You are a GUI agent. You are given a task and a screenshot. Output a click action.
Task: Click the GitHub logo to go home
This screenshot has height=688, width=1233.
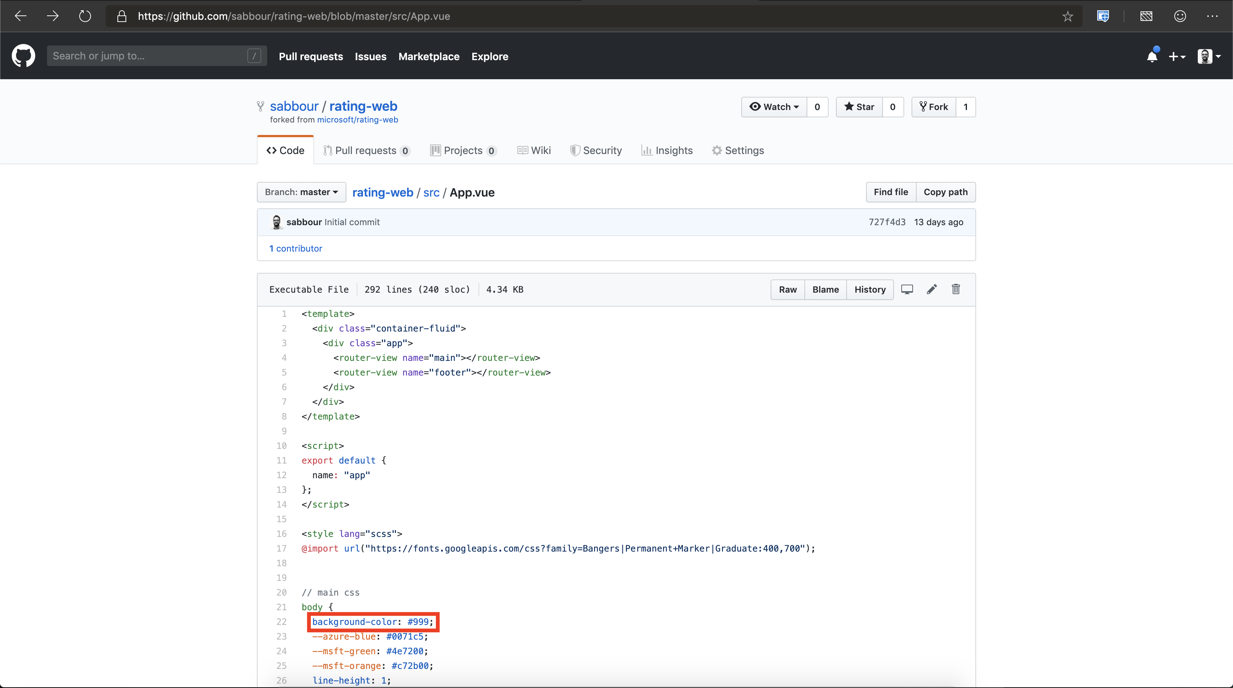point(23,55)
